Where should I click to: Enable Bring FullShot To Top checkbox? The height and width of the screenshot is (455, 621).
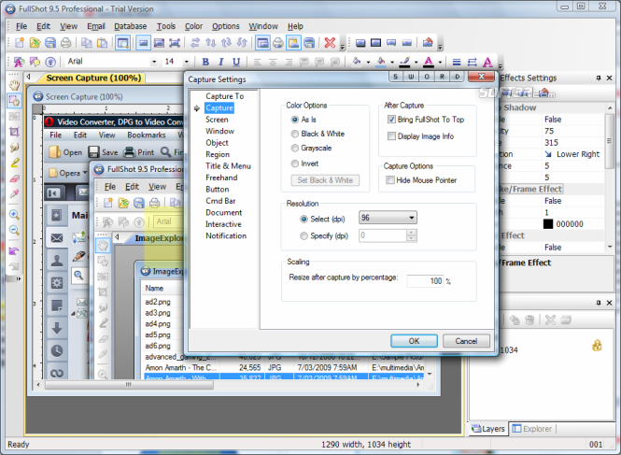coord(391,120)
